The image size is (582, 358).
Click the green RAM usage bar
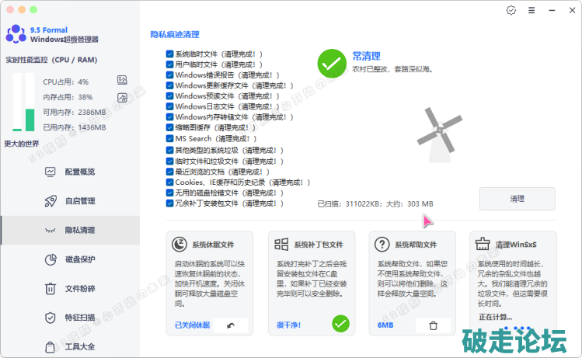pyautogui.click(x=30, y=103)
